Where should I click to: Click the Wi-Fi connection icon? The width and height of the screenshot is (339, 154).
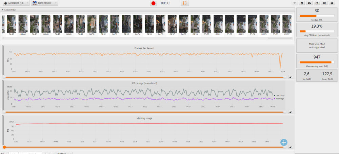point(294,3)
